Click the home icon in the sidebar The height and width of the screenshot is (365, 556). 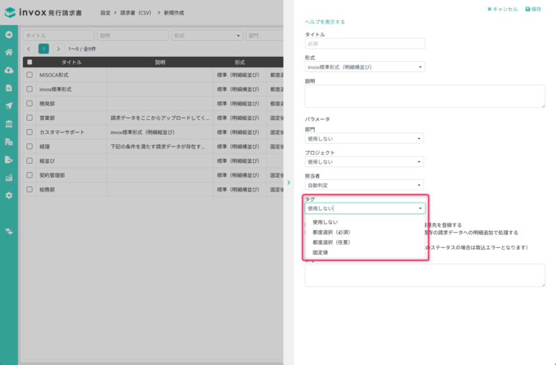(x=9, y=52)
